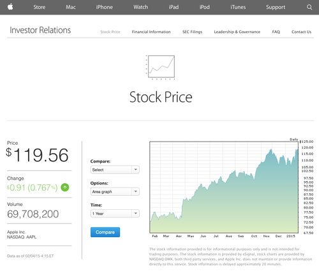
Task: Open the search magnifier icon
Action: coord(309,7)
